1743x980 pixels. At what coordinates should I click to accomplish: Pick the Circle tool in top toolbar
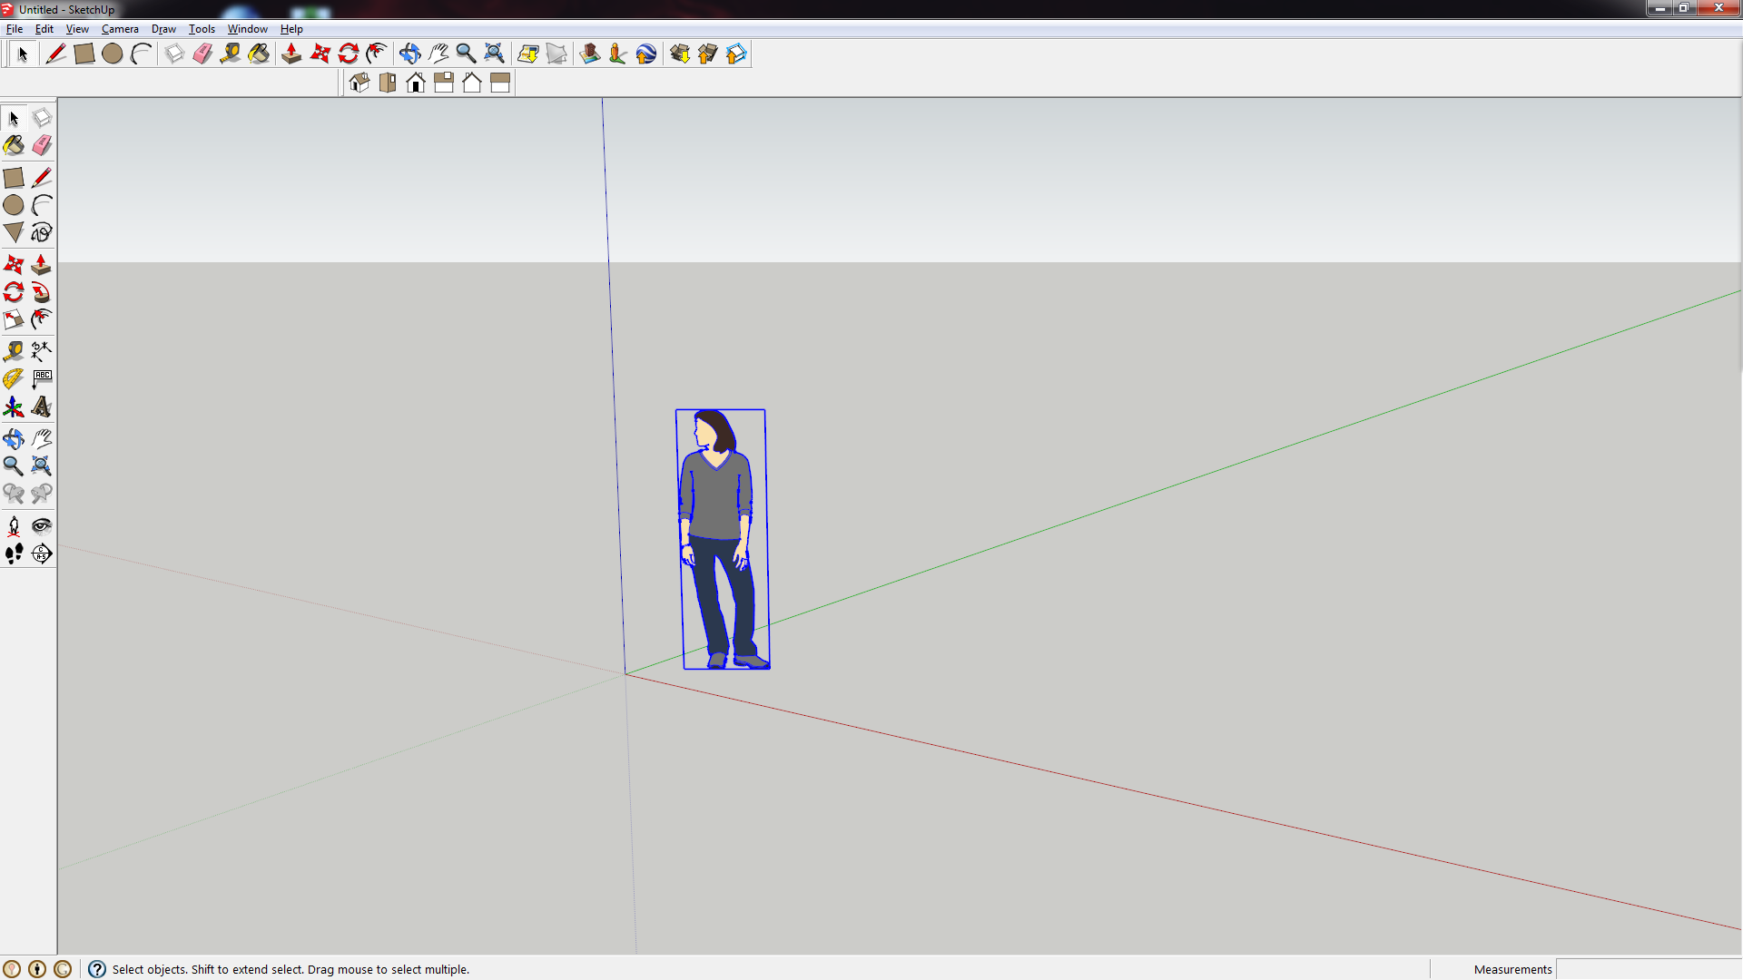[x=113, y=54]
